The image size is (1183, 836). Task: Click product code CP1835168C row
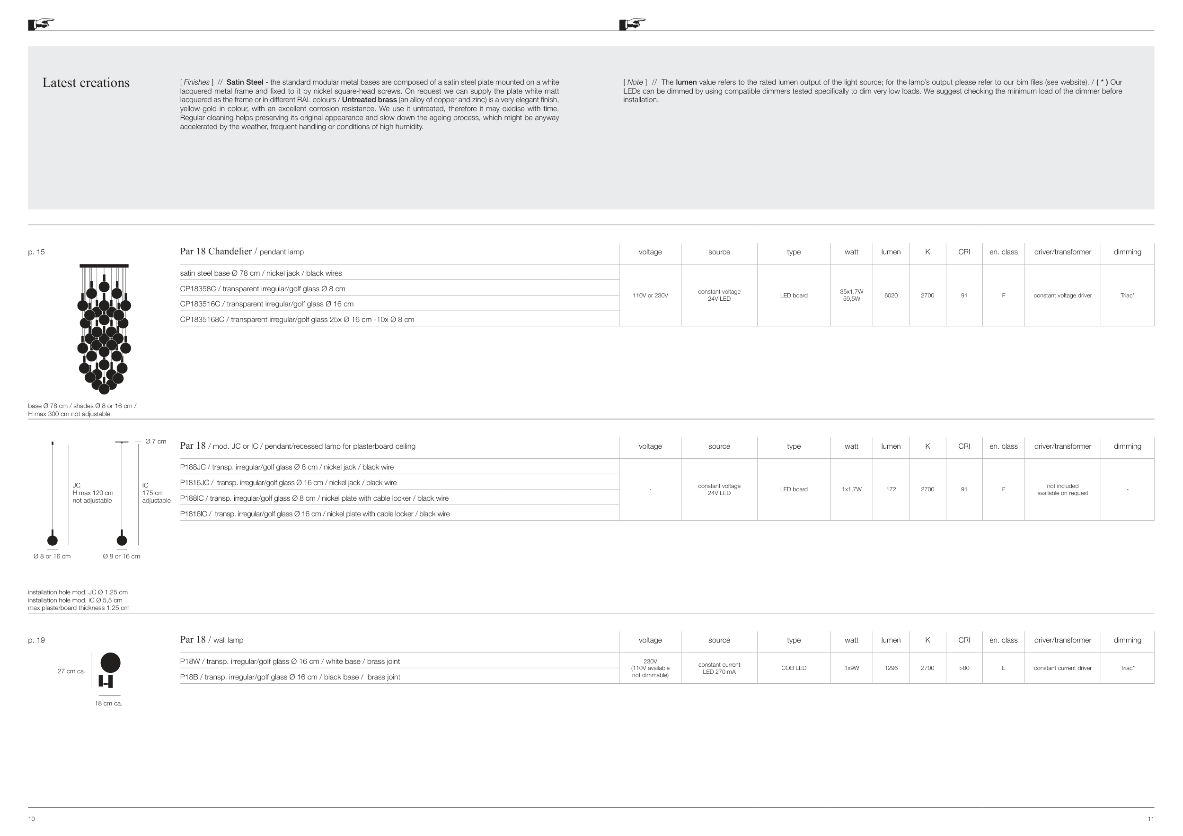[297, 320]
